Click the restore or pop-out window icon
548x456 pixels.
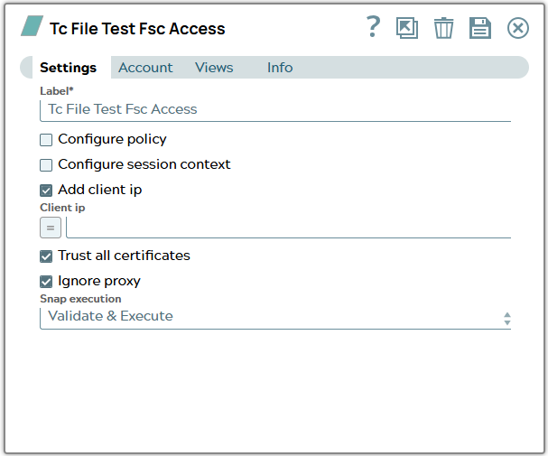pos(407,28)
